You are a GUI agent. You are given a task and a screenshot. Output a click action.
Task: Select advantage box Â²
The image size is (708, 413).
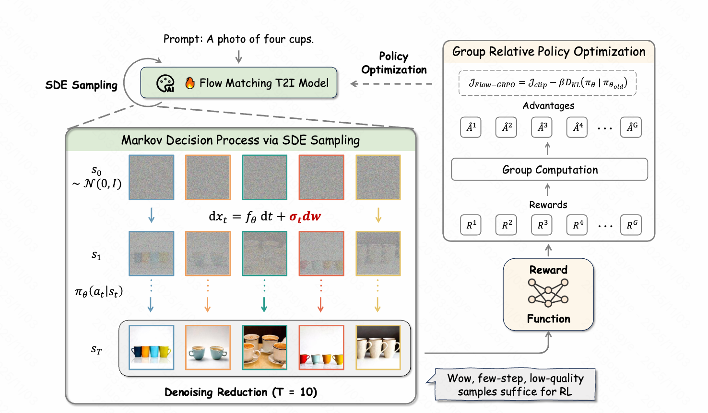point(507,127)
